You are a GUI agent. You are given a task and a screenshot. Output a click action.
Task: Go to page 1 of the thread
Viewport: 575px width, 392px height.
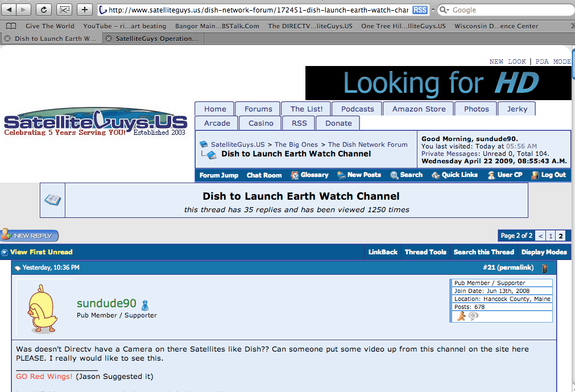click(x=551, y=236)
